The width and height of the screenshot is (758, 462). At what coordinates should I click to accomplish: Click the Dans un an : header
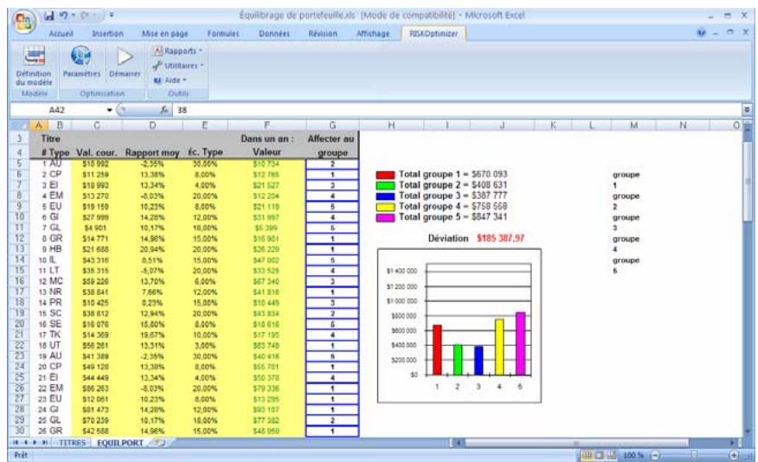click(x=267, y=138)
